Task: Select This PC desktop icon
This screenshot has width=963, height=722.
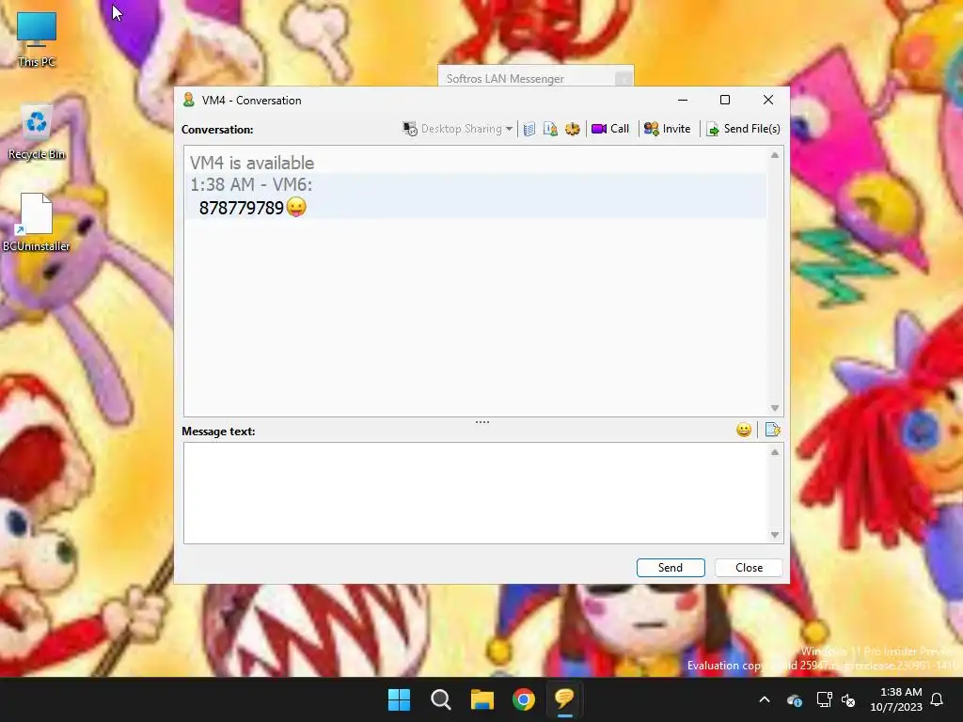Action: pyautogui.click(x=37, y=39)
